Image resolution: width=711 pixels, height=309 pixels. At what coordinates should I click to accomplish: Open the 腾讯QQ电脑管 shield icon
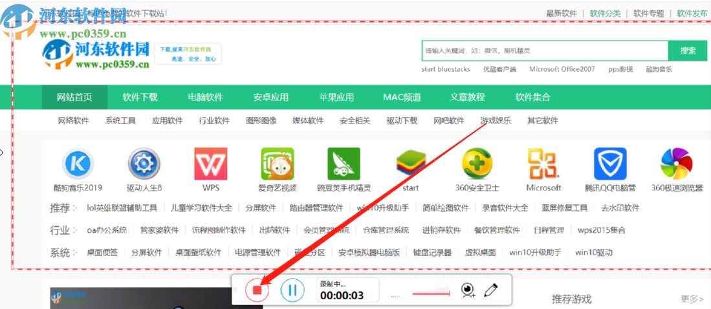point(610,164)
